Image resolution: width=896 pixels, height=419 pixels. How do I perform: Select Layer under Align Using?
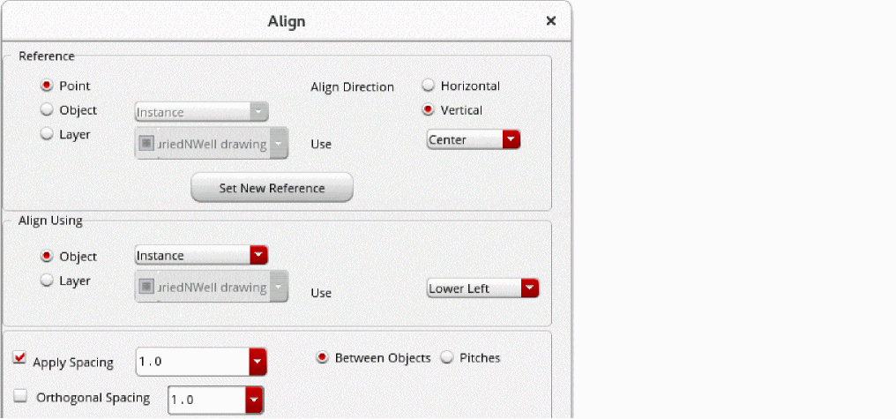click(47, 281)
